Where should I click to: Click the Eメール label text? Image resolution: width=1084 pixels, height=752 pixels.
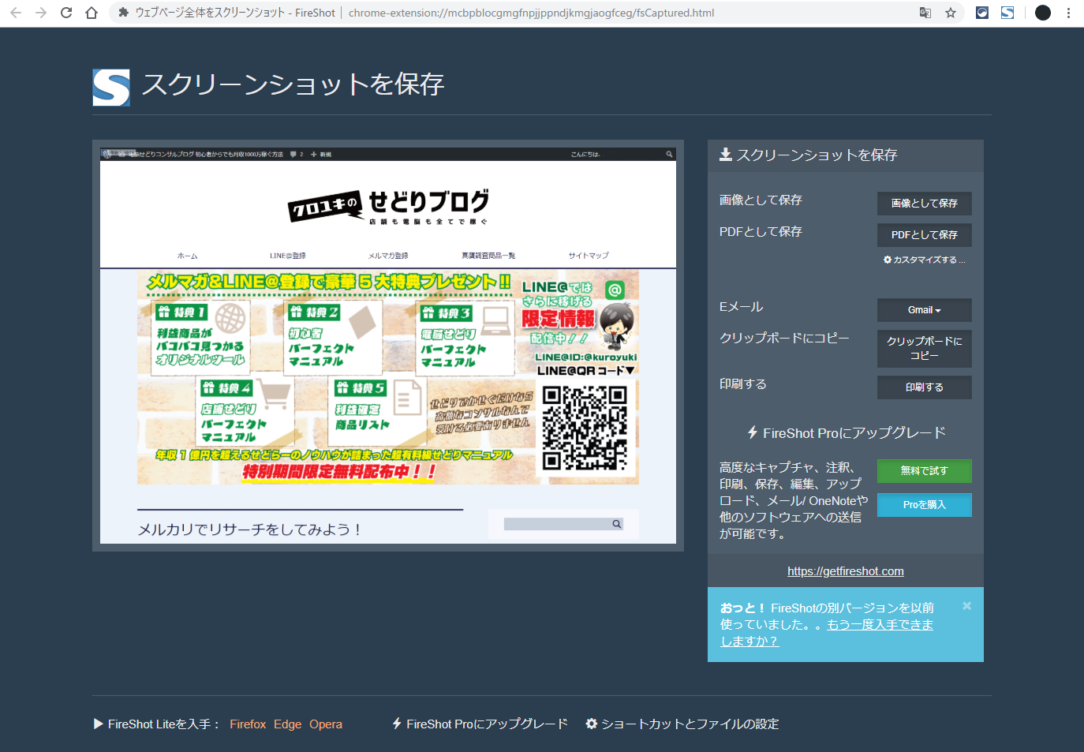[742, 307]
